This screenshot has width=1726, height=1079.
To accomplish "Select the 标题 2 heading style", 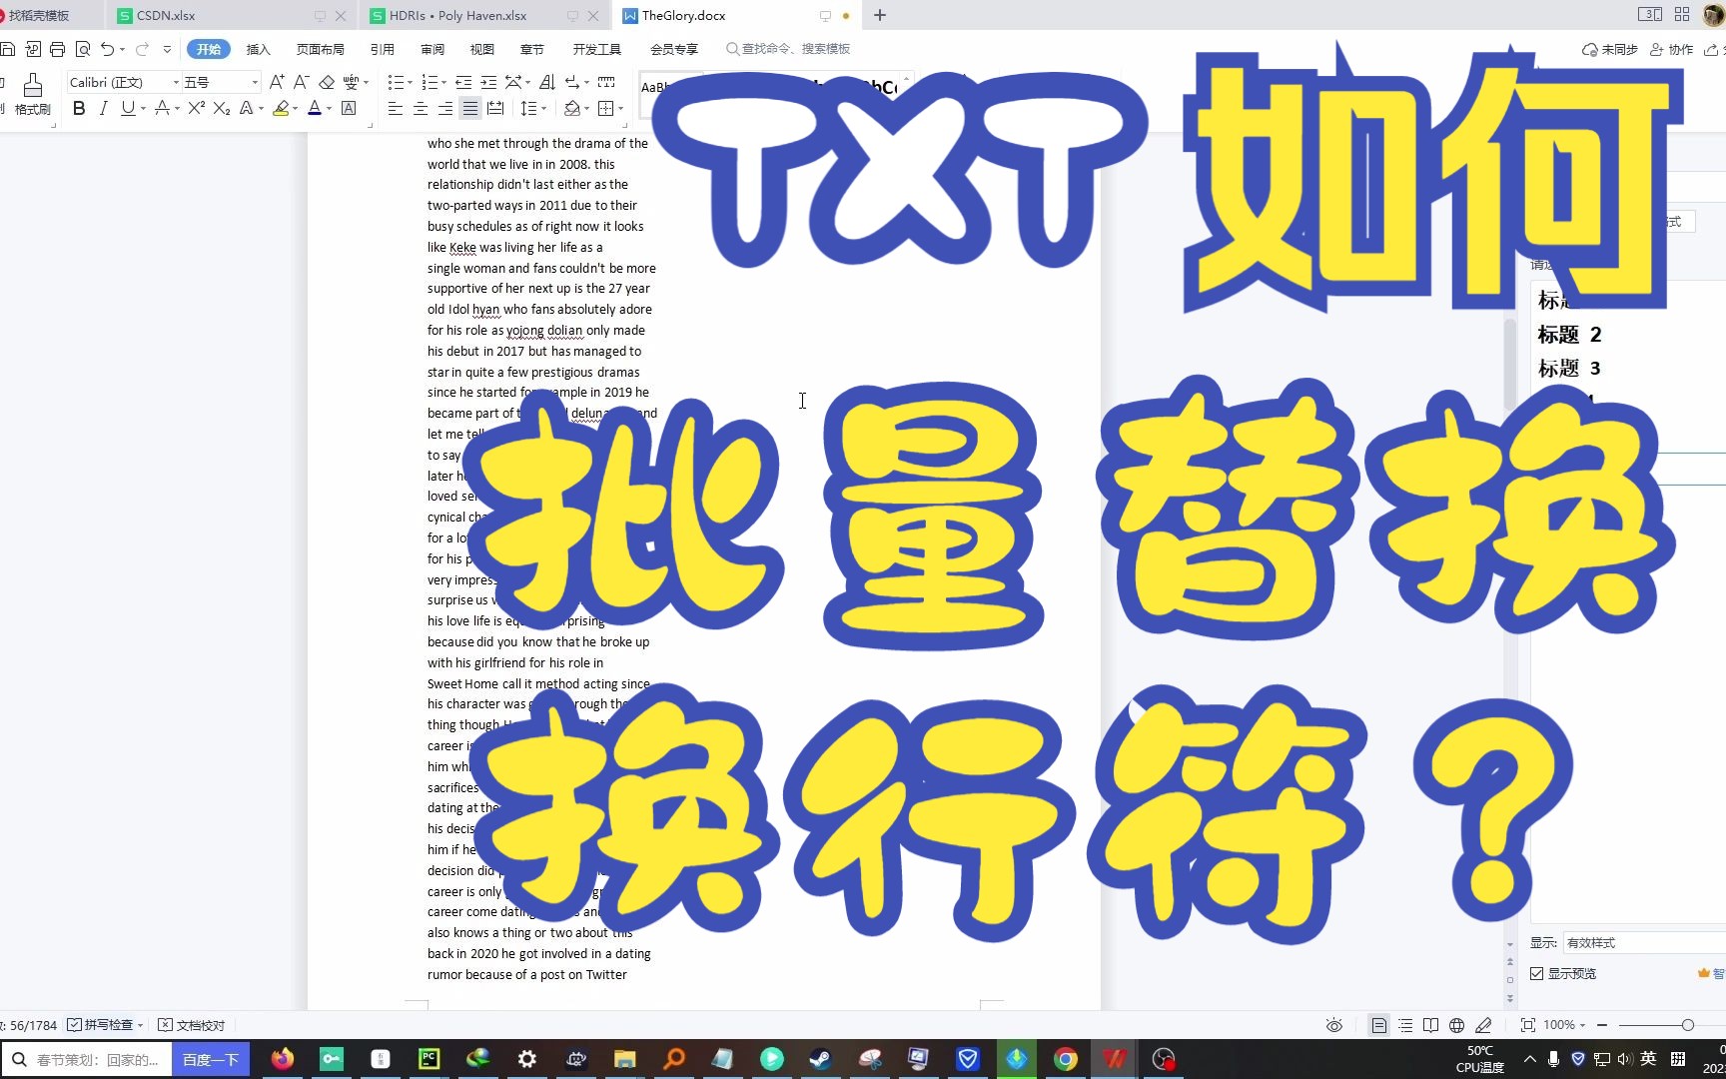I will click(1569, 334).
